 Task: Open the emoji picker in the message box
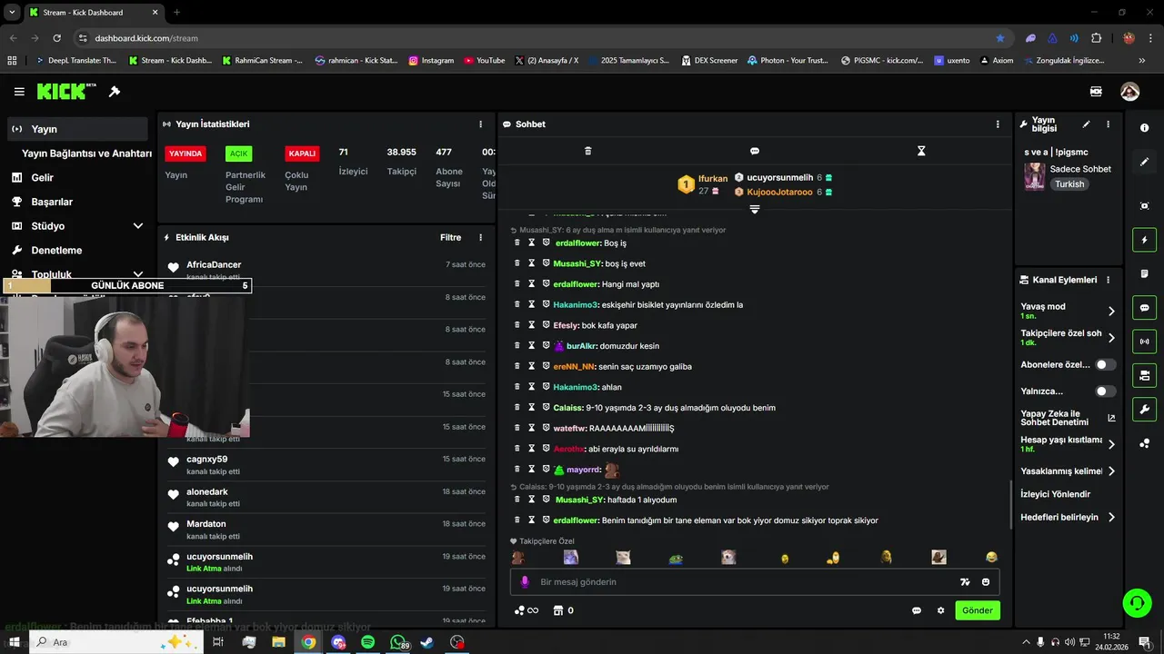click(x=986, y=582)
